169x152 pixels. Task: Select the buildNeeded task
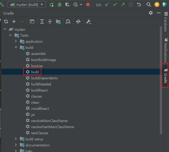(x=41, y=84)
